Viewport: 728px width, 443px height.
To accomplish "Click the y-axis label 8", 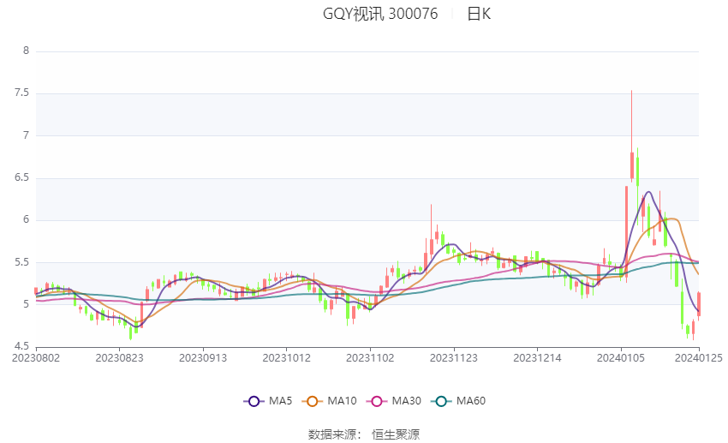I will coord(26,51).
